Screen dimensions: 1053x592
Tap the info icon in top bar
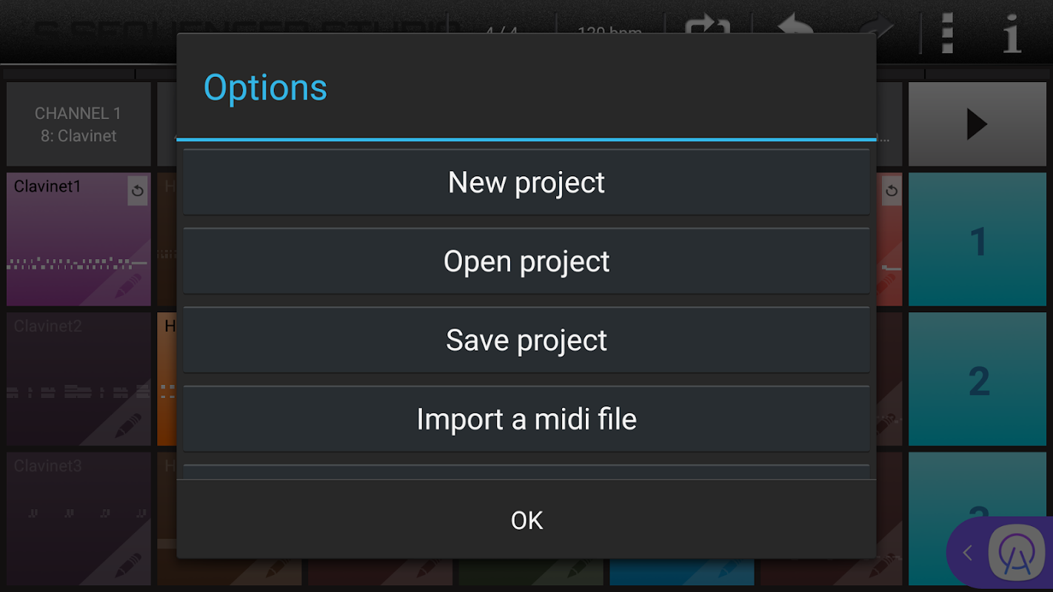coord(1012,33)
